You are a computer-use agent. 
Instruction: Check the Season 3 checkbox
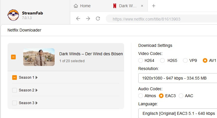pyautogui.click(x=15, y=103)
